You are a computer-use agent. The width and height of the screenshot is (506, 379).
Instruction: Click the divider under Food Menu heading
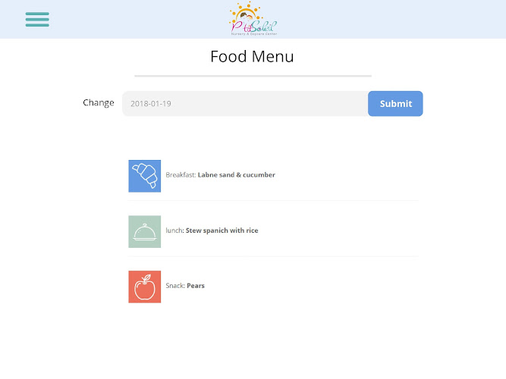pos(253,76)
